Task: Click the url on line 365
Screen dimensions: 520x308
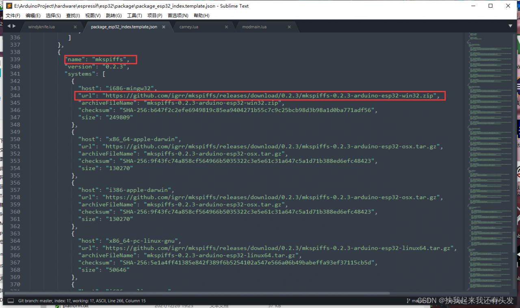Action: (x=279, y=248)
